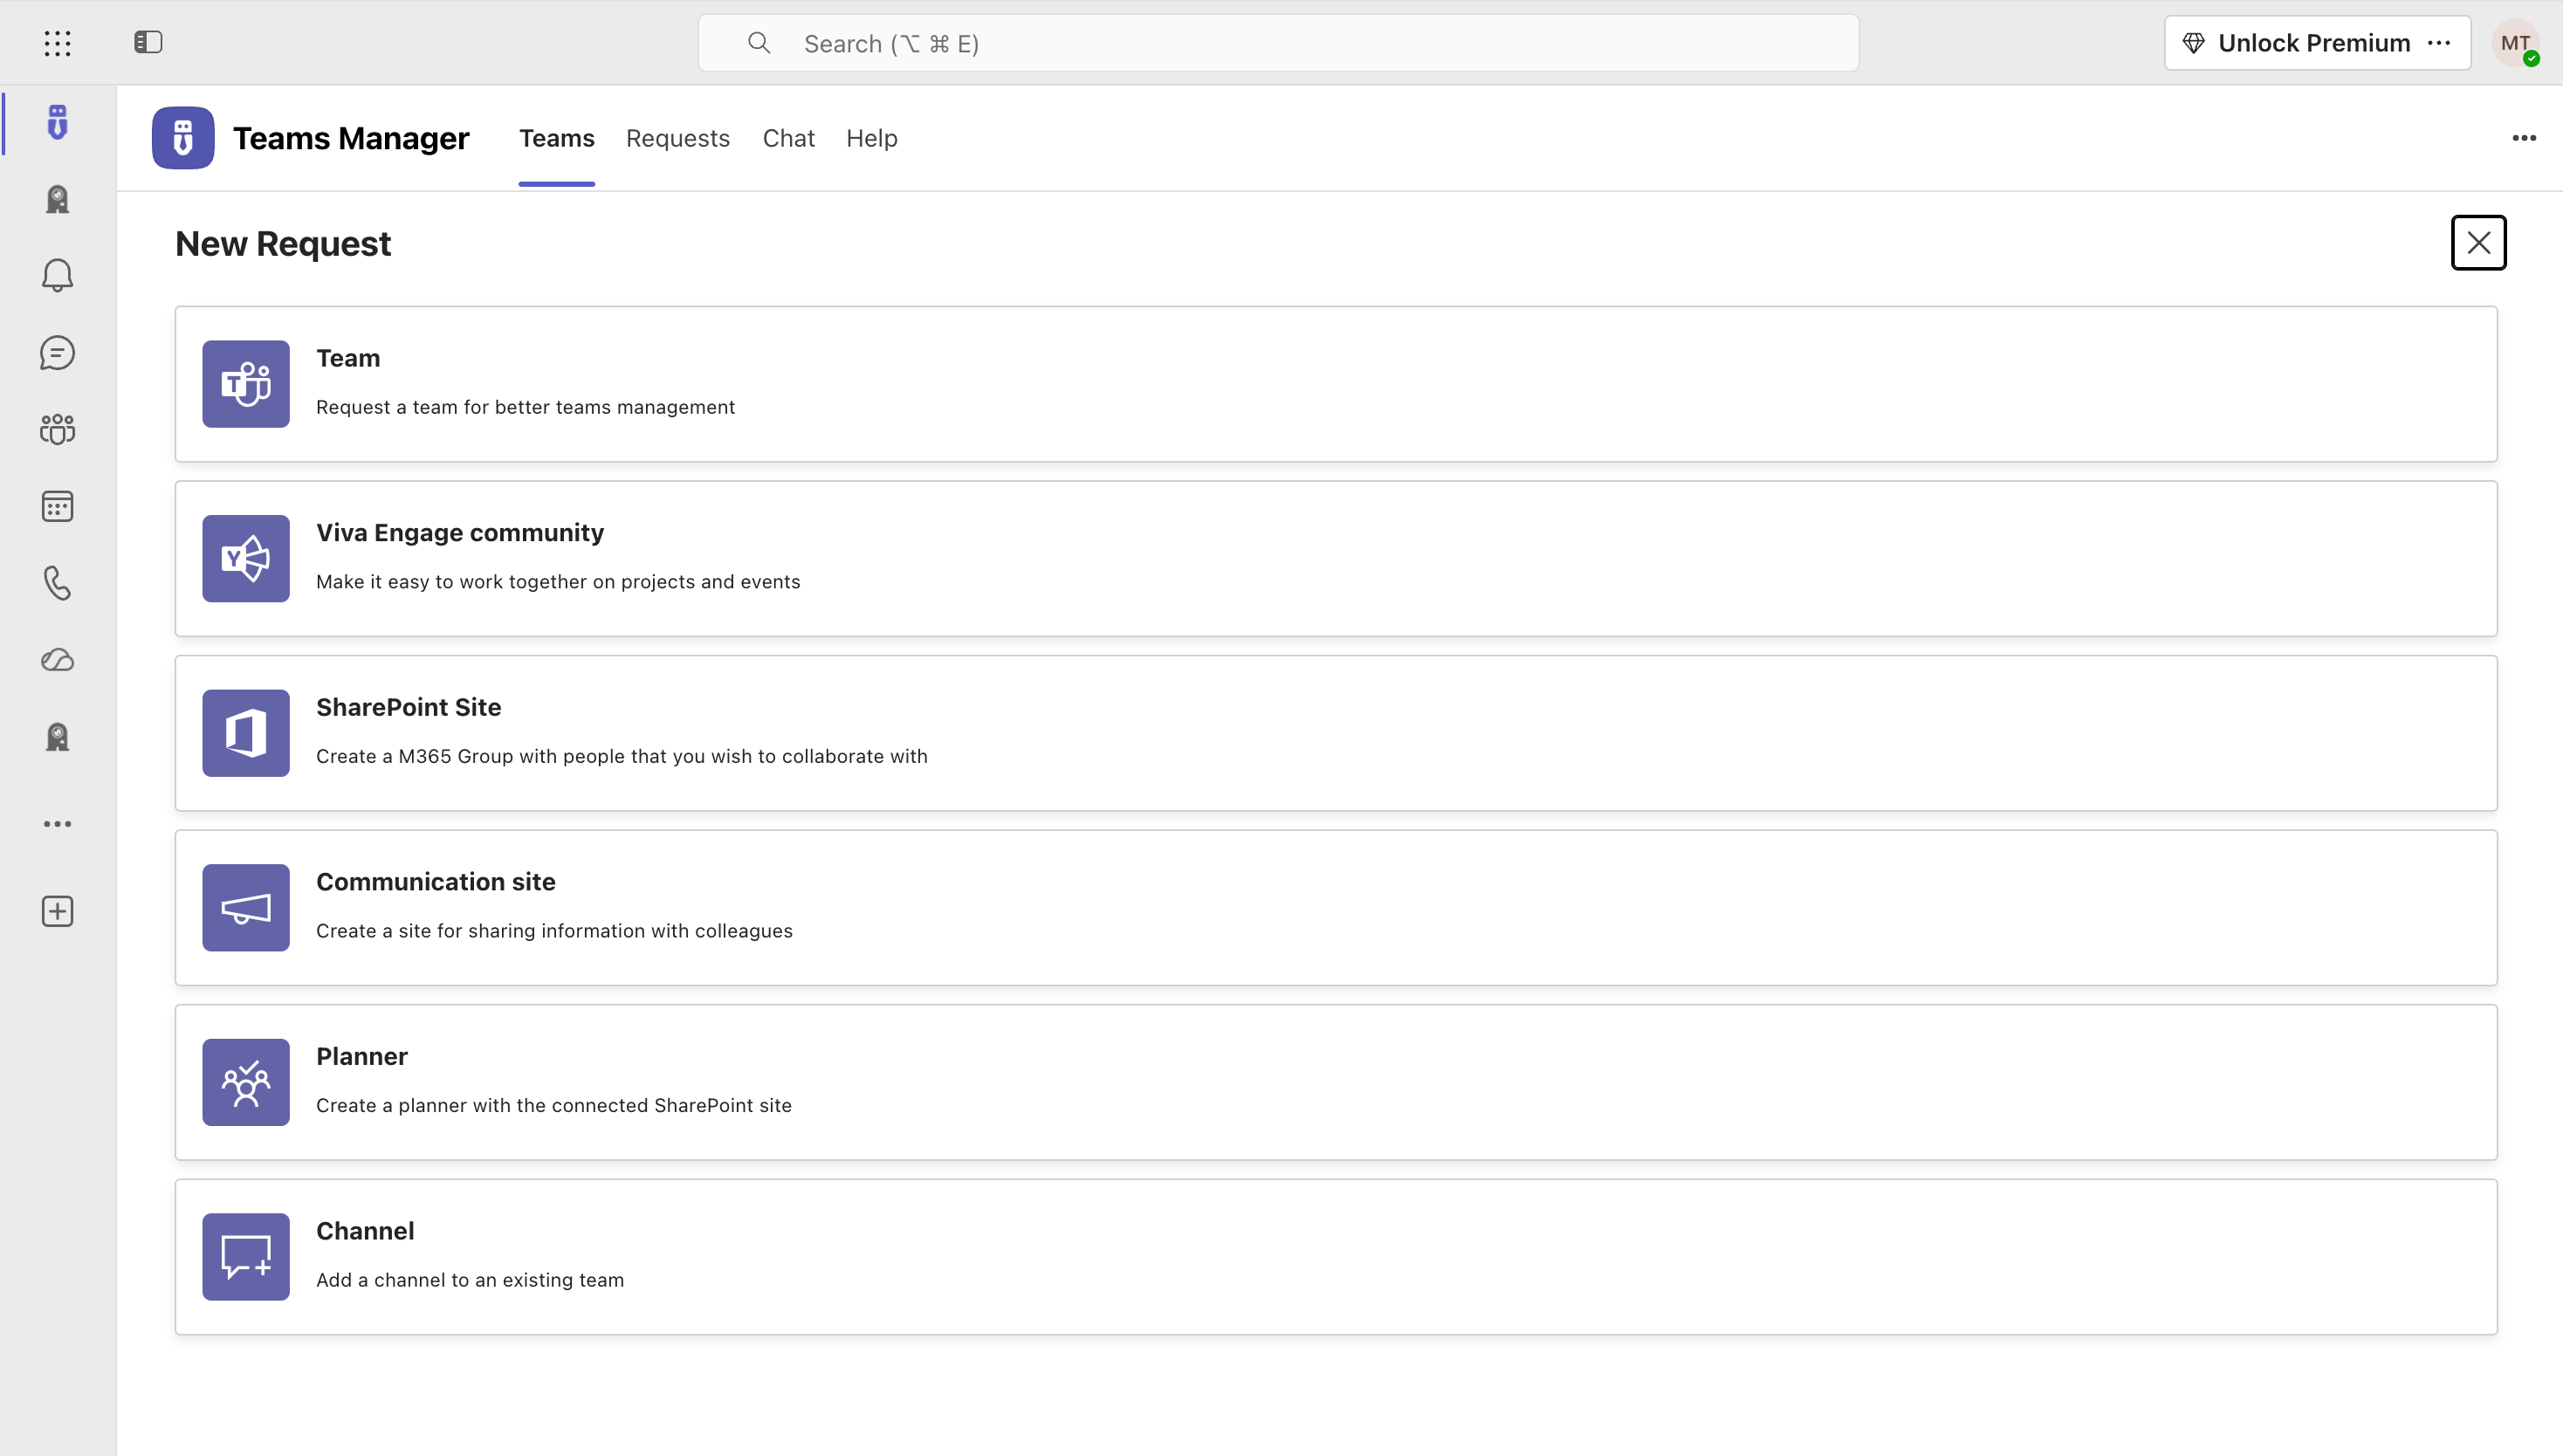
Task: Open OneDrive cloud icon in sidebar
Action: 57,660
